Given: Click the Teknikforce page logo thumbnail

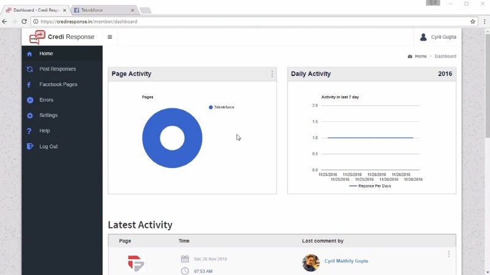Looking at the screenshot, I should click(x=136, y=263).
